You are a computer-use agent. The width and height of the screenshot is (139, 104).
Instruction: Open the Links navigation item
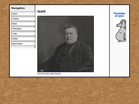[23, 34]
